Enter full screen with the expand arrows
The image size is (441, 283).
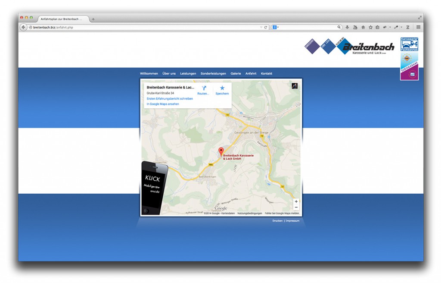tap(419, 18)
